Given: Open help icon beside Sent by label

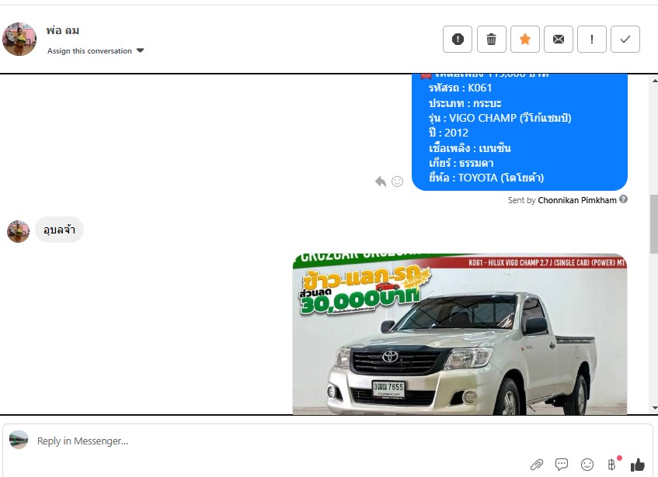Looking at the screenshot, I should [624, 199].
